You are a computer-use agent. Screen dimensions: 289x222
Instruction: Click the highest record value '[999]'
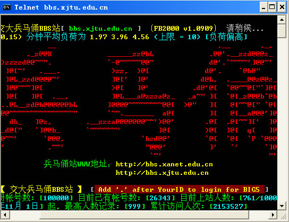135,207
